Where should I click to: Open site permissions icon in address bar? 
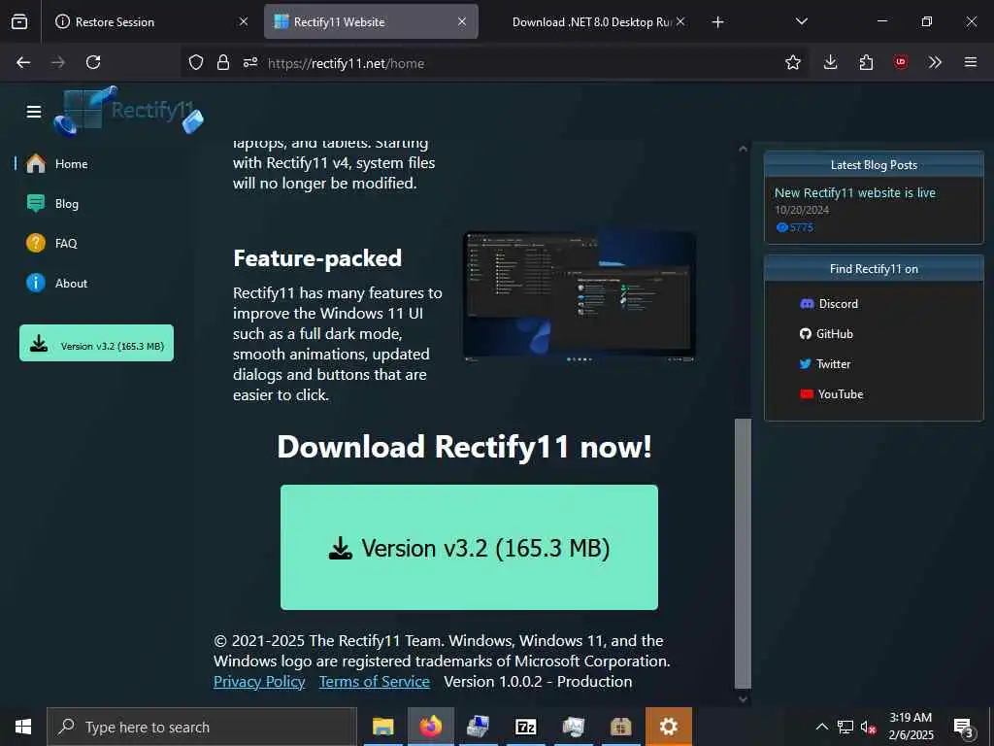pyautogui.click(x=250, y=63)
